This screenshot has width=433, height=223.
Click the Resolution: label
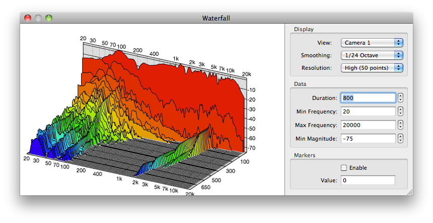[x=317, y=68]
